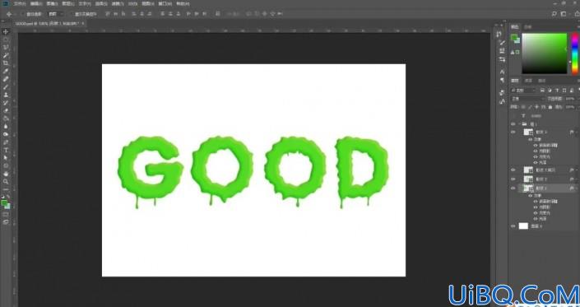The image size is (580, 307).
Task: Hide the 图层 2 拷贝 layer
Action: [513, 170]
